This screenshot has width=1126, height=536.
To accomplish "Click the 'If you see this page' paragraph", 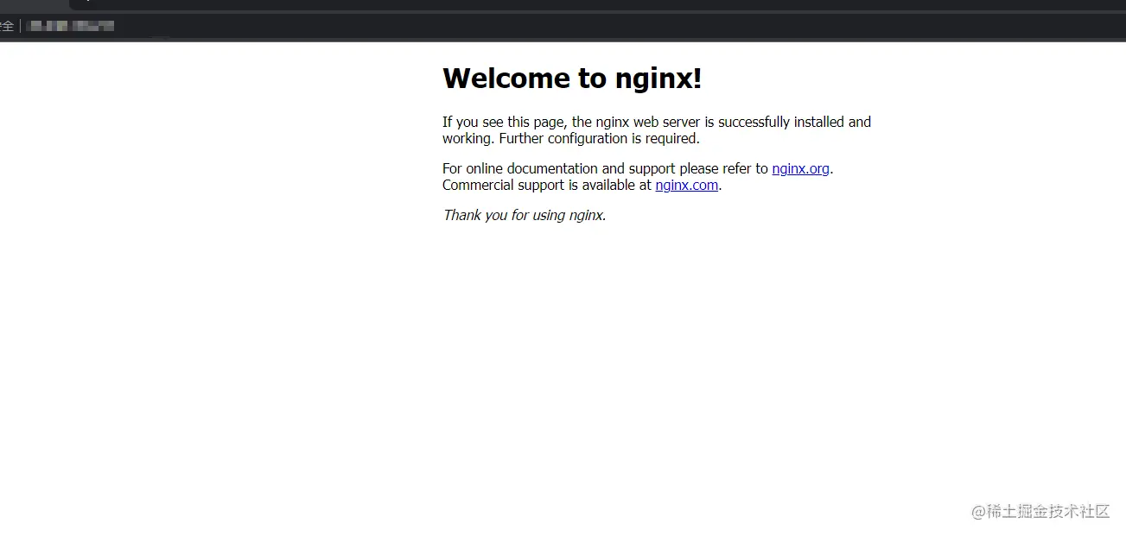I will 657,130.
